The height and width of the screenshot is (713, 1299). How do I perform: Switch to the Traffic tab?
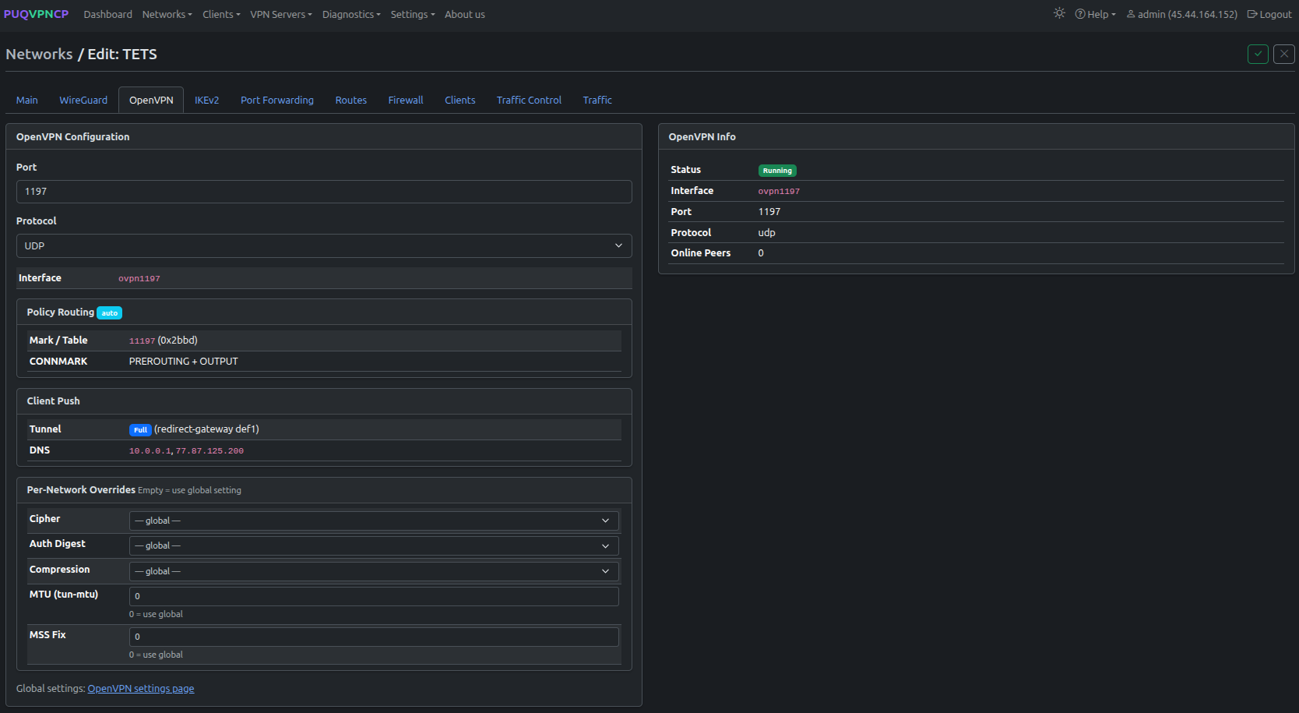point(597,100)
